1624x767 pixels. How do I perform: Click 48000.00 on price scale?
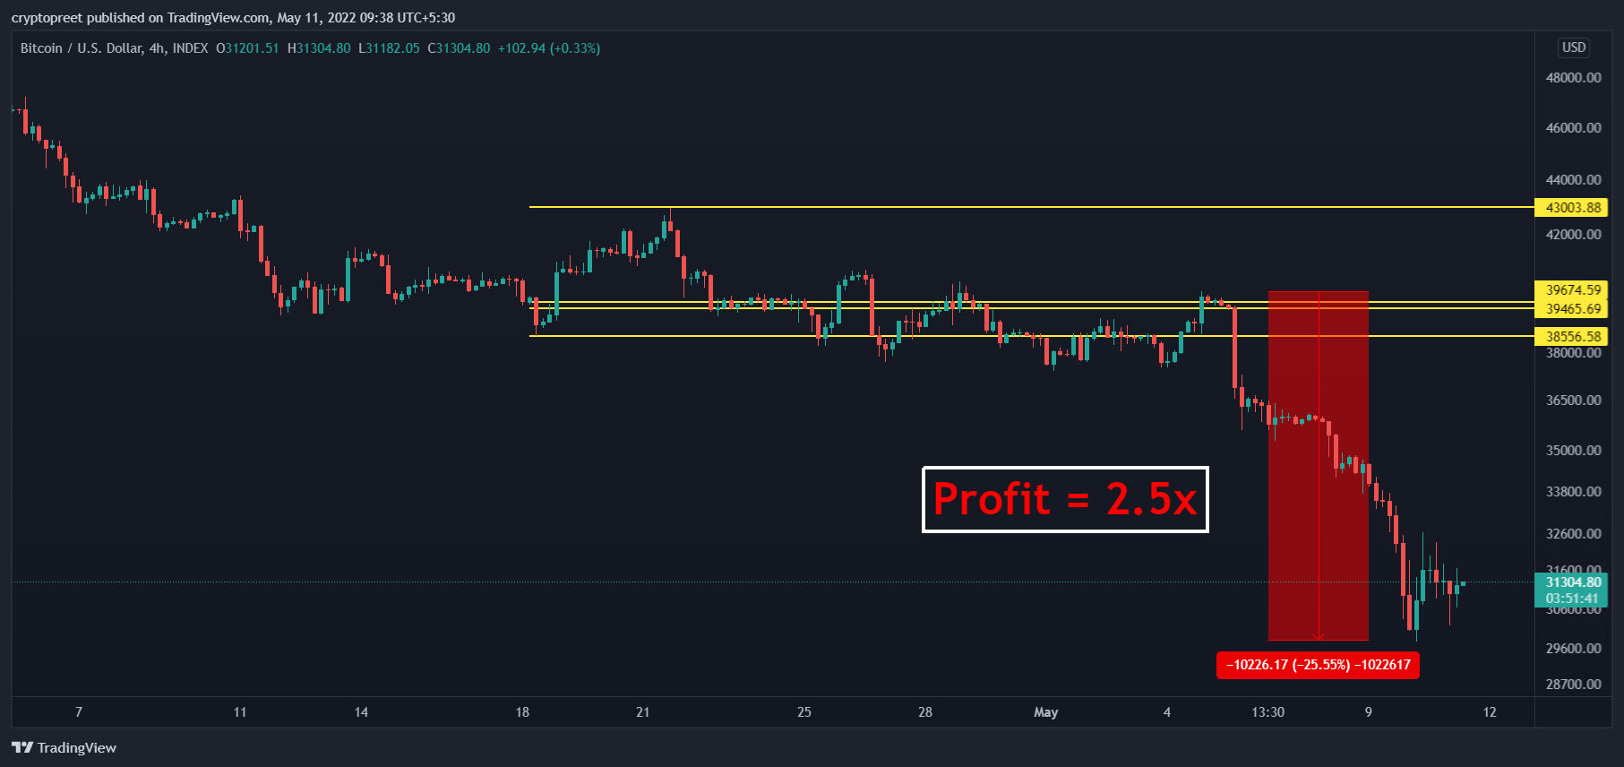click(x=1574, y=78)
